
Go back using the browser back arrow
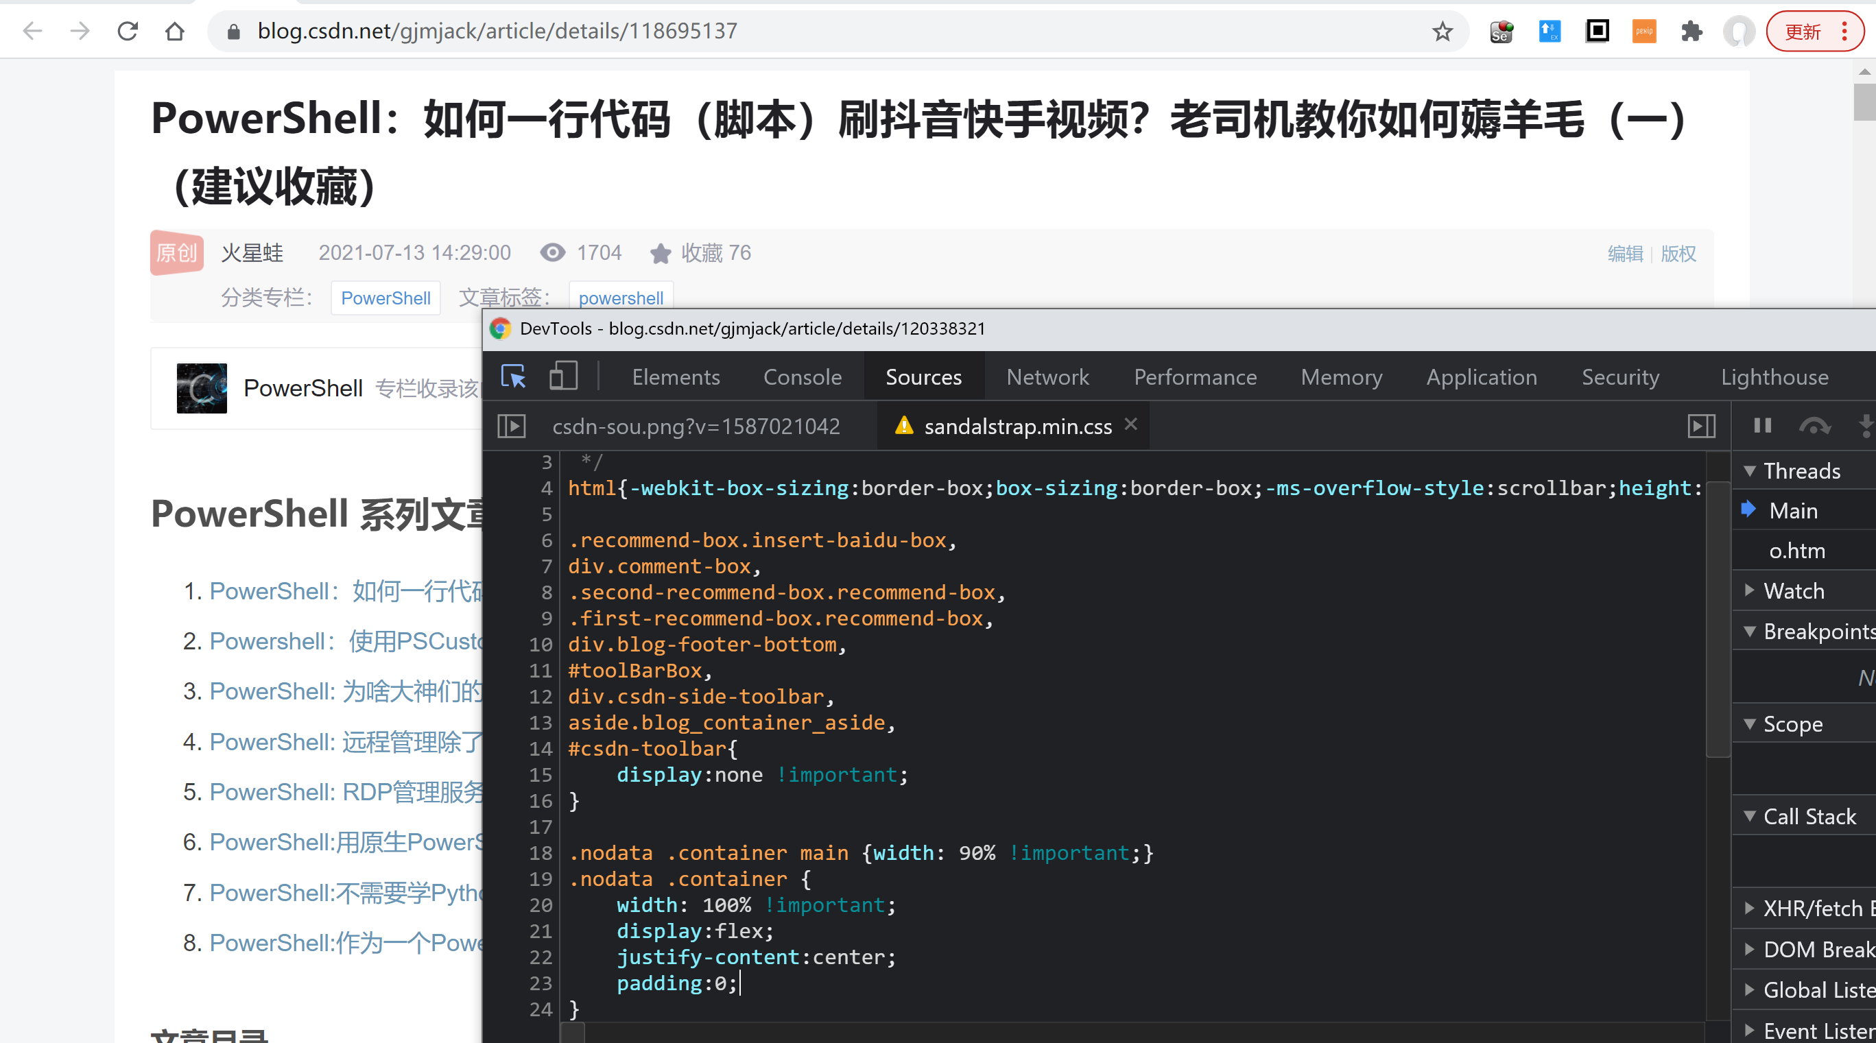[x=33, y=32]
